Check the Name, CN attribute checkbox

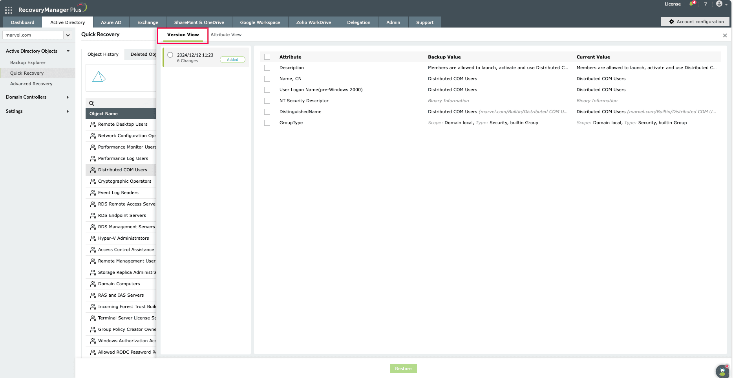(267, 79)
